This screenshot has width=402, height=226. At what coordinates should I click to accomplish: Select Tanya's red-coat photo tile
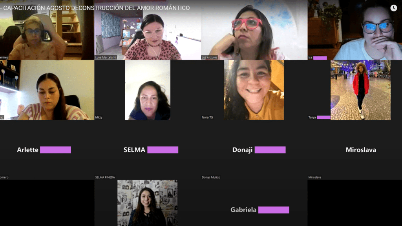point(361,90)
